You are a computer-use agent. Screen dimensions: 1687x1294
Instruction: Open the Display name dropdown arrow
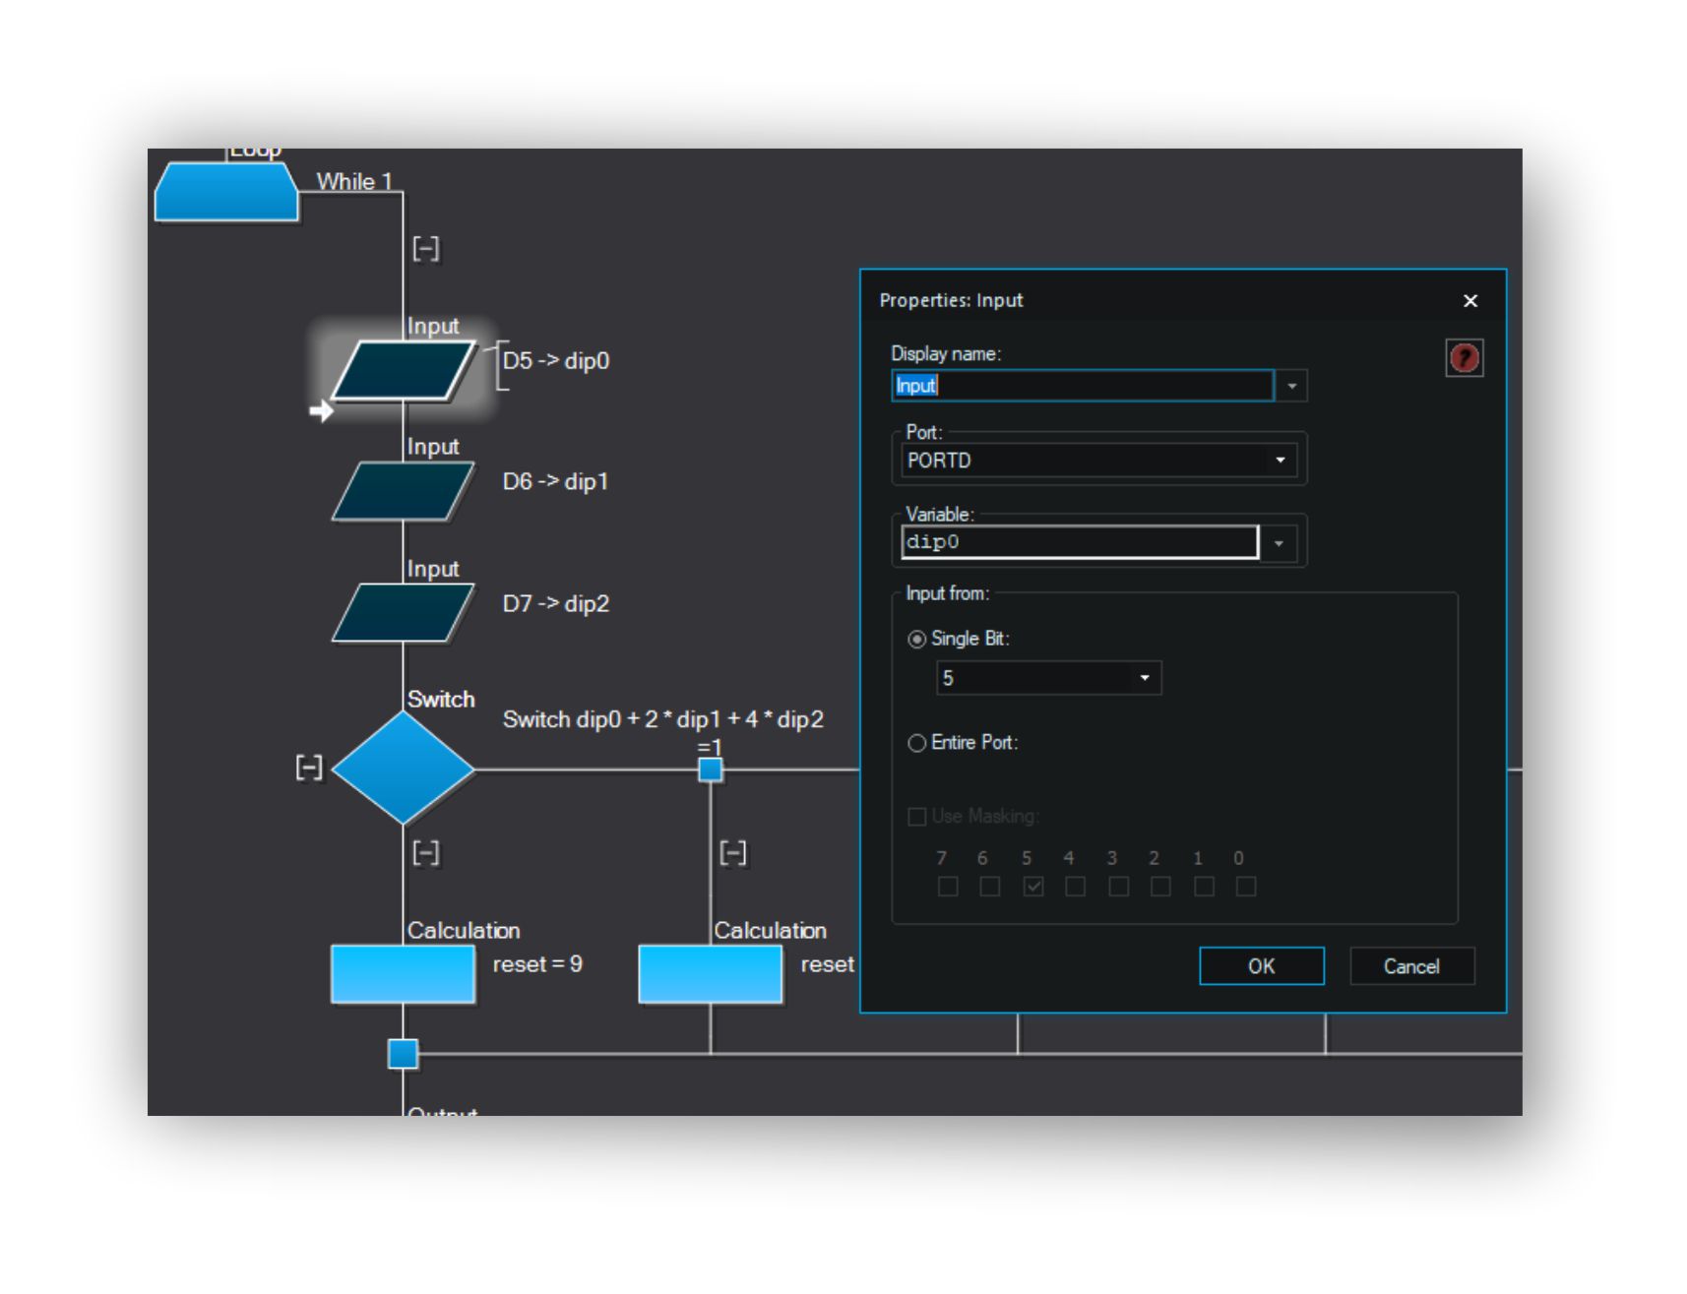[x=1291, y=386]
